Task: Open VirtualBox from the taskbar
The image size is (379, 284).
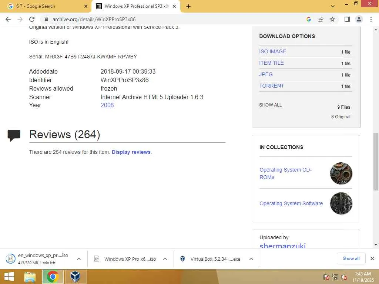Action: pyautogui.click(x=76, y=277)
